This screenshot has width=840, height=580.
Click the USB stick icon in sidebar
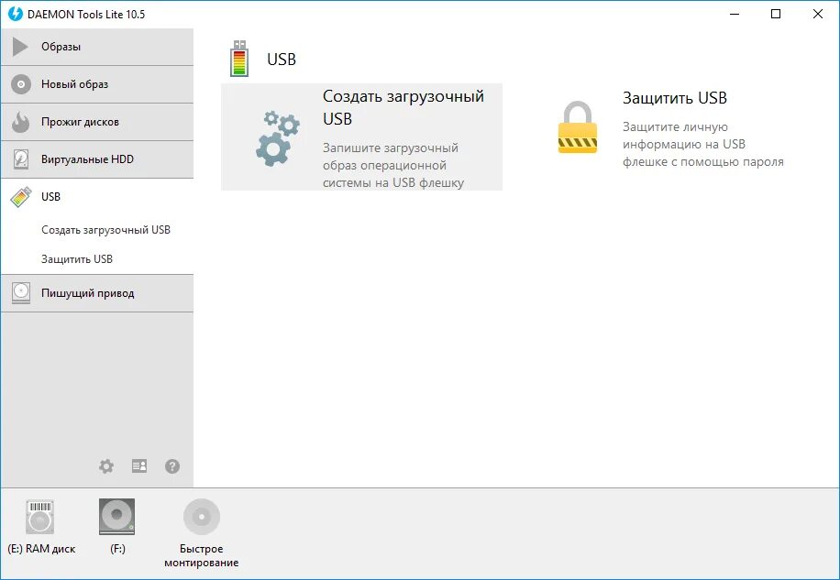(x=21, y=197)
